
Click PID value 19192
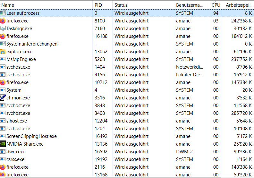(101, 159)
